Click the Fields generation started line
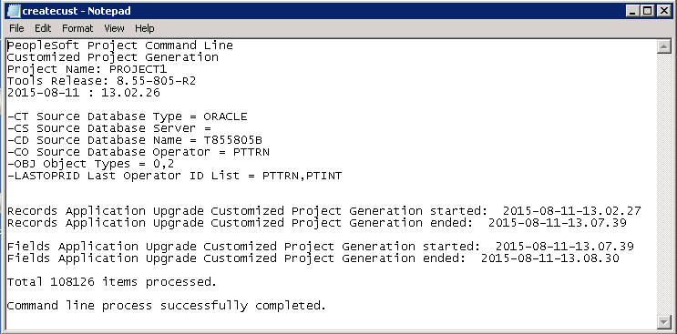The width and height of the screenshot is (677, 334). pos(321,247)
